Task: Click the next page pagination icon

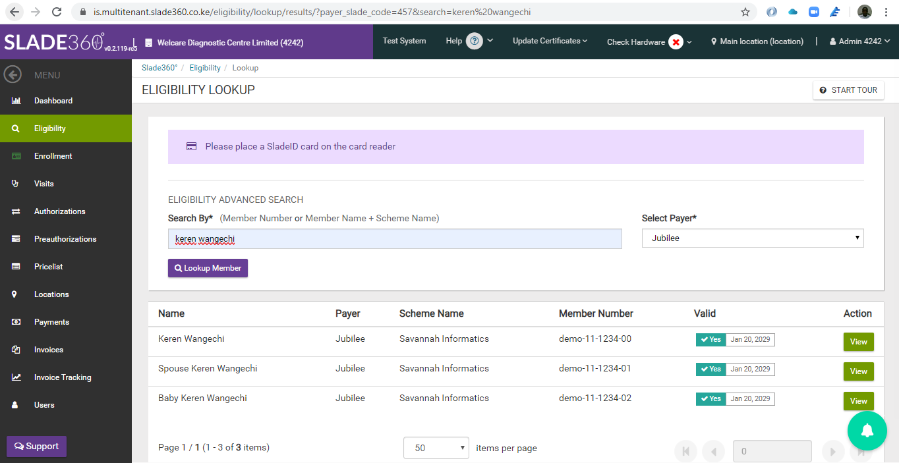Action: pyautogui.click(x=833, y=451)
